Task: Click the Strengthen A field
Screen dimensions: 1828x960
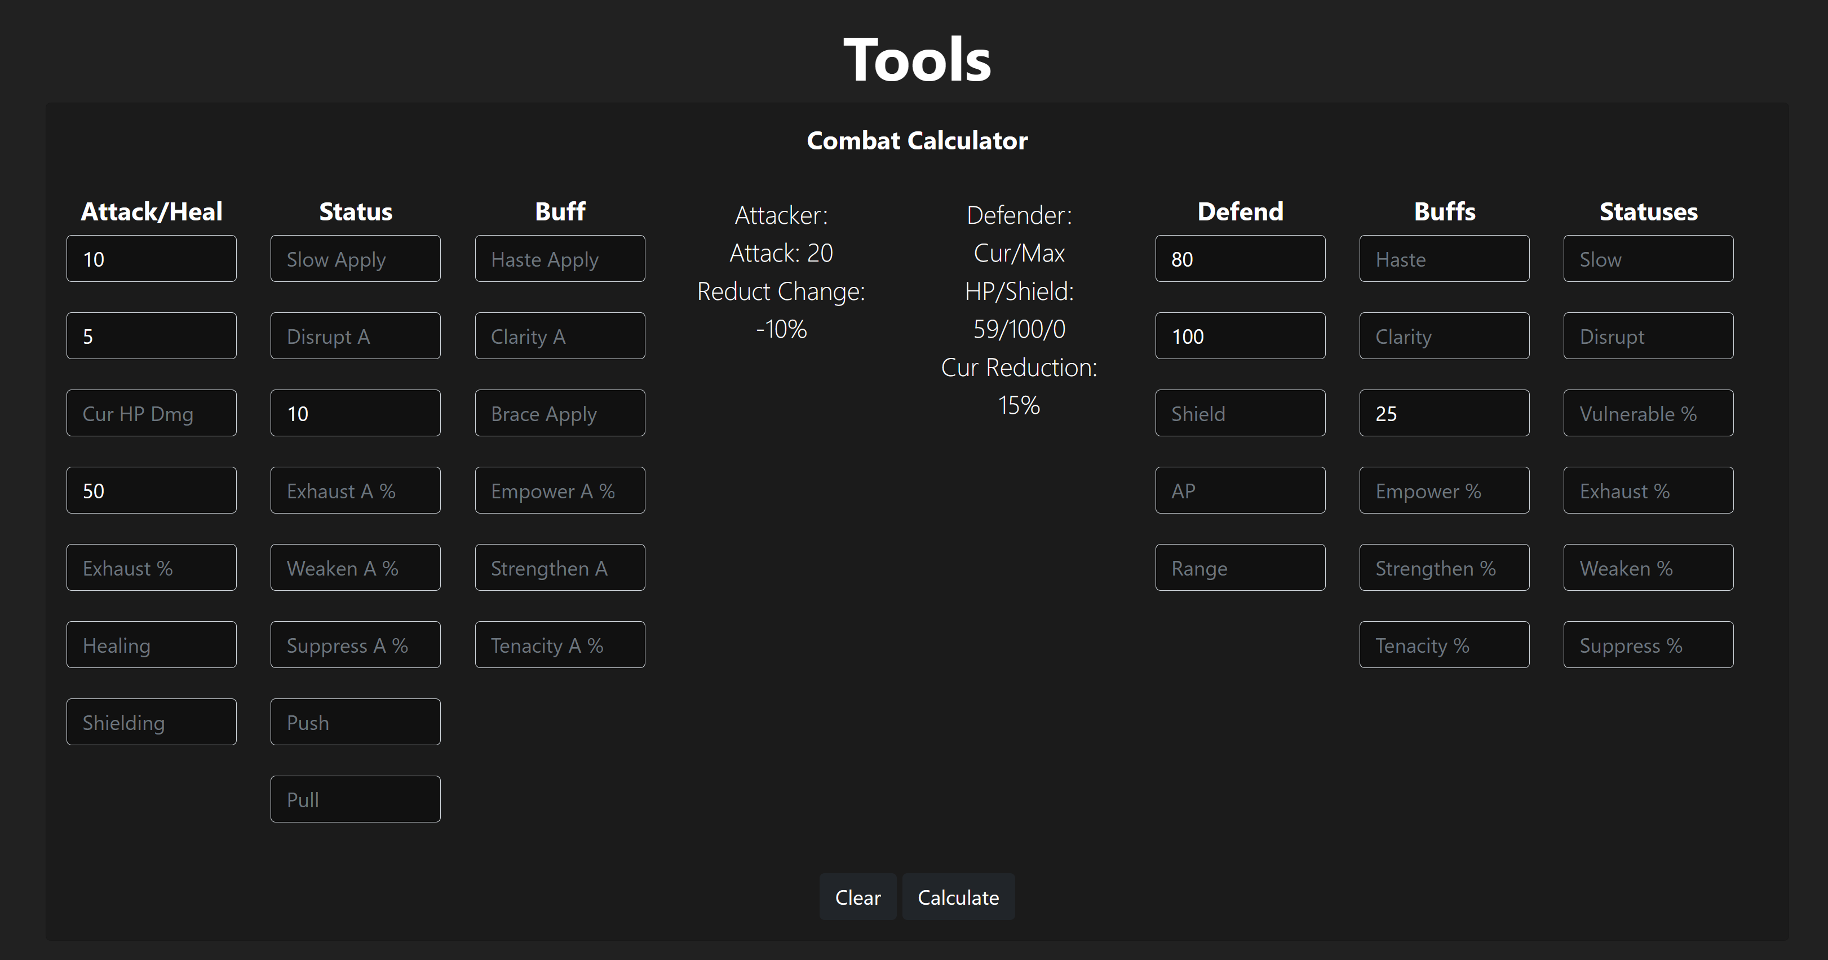Action: (x=560, y=568)
